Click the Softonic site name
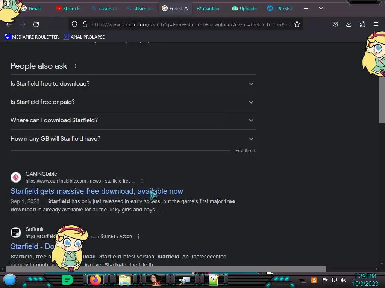This screenshot has width=385, height=288. [x=35, y=229]
